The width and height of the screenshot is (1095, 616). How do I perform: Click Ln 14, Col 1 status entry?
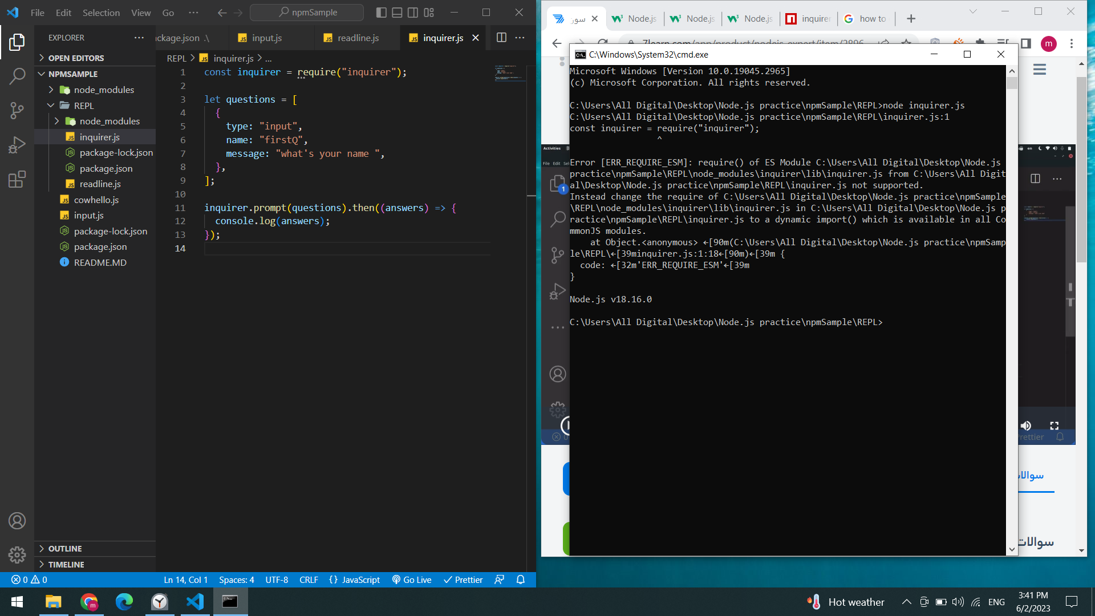(x=185, y=579)
